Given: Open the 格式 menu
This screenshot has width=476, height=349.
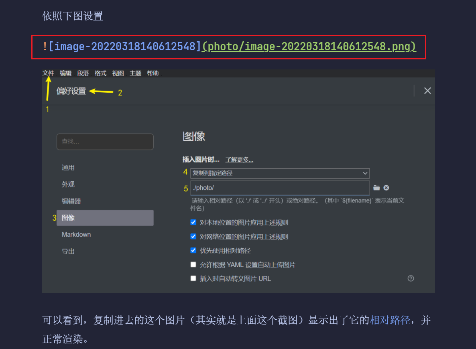Looking at the screenshot, I should pyautogui.click(x=100, y=73).
